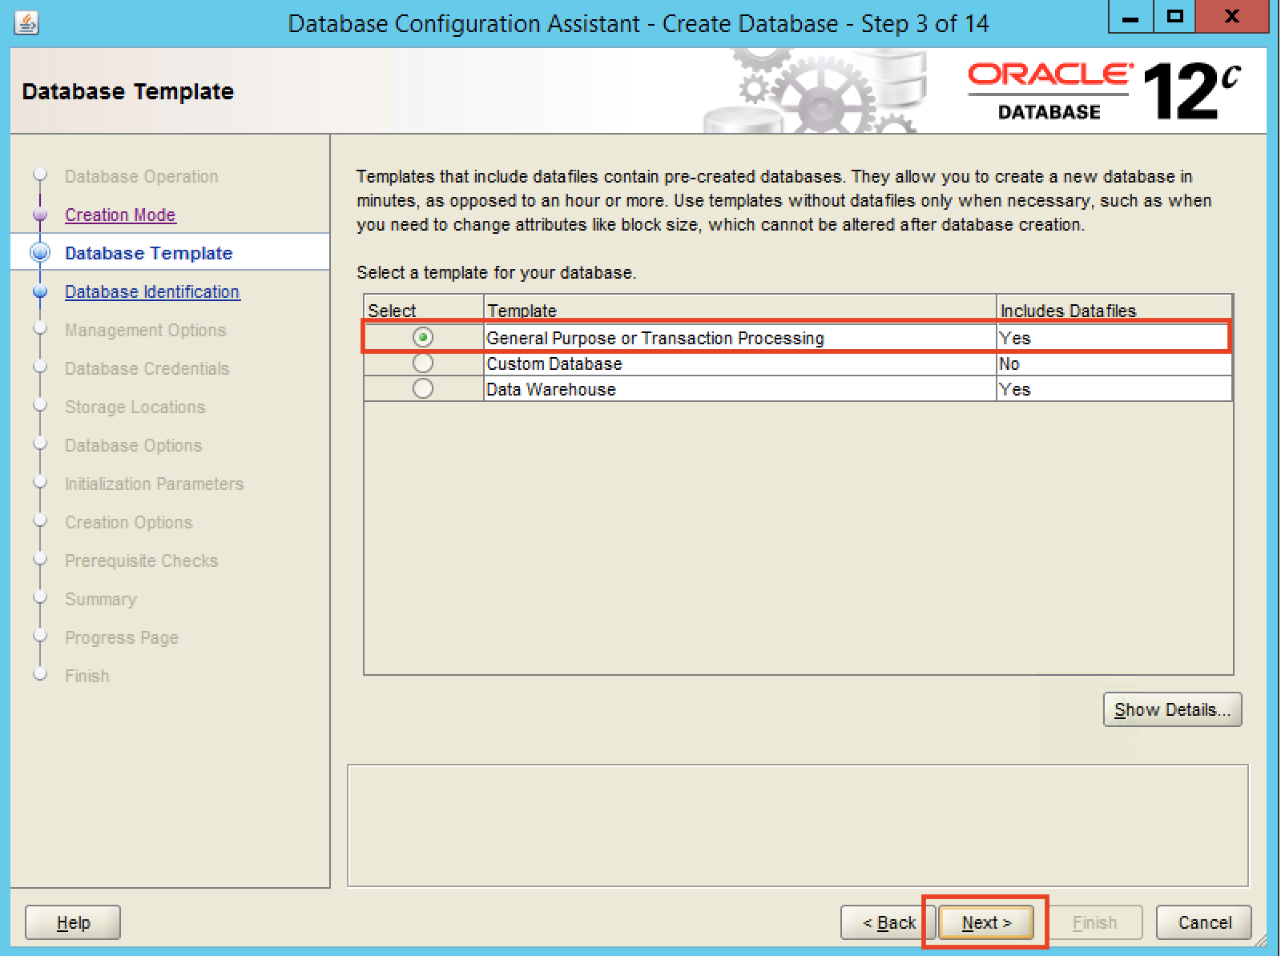The image size is (1281, 956).
Task: Open the Help dialog
Action: tap(73, 922)
